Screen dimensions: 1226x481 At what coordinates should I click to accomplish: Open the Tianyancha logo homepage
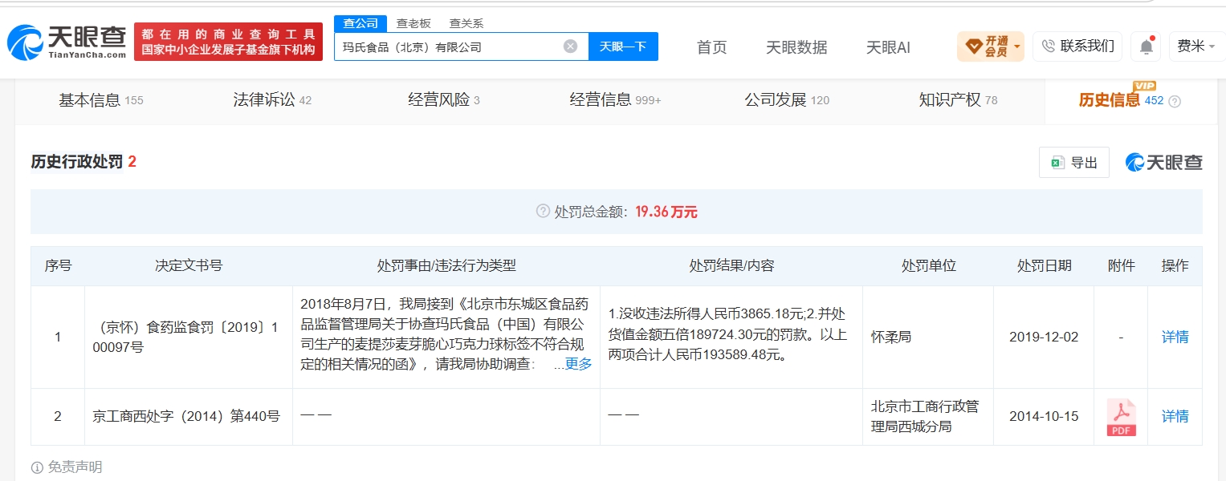coord(66,42)
